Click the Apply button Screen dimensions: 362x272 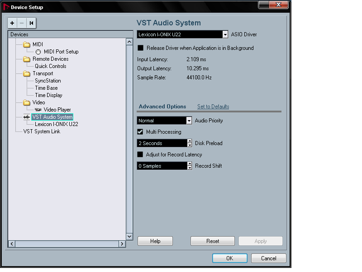coord(261,241)
